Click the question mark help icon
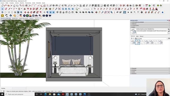Image resolution: width=170 pixels, height=96 pixels. point(137,9)
